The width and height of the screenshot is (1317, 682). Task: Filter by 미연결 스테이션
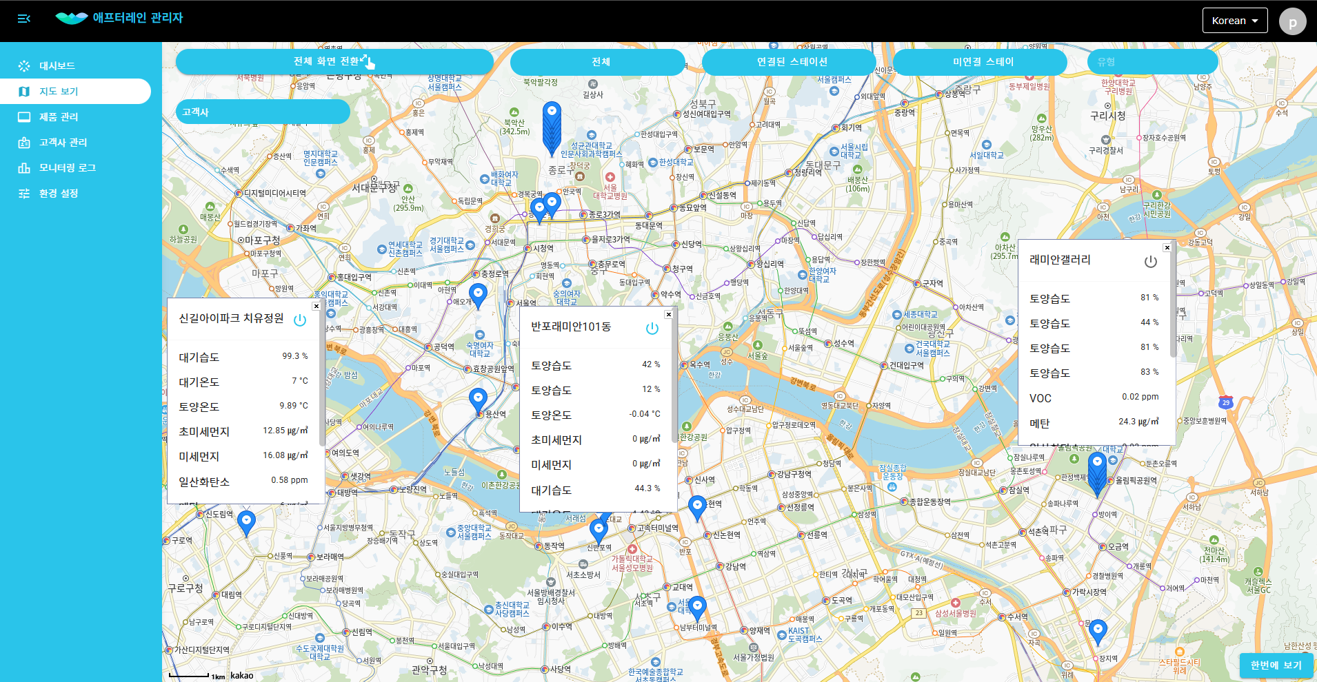click(x=980, y=61)
